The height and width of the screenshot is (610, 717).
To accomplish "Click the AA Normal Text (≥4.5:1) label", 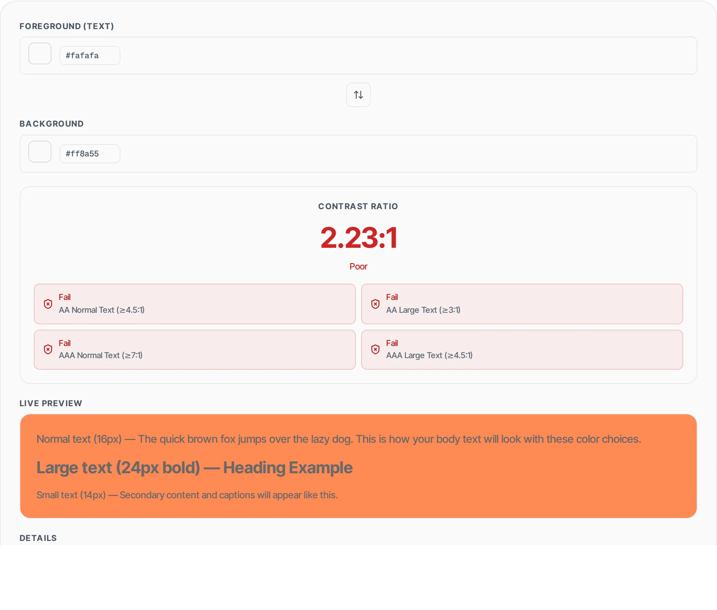I will pos(101,310).
